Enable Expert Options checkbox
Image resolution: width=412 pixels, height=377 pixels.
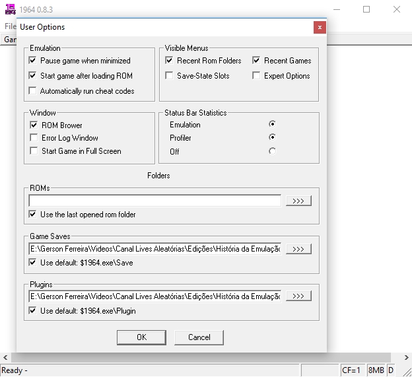pyautogui.click(x=256, y=76)
